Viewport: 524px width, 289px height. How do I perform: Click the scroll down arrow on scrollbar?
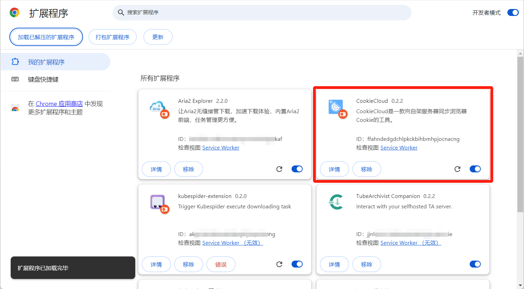520,285
